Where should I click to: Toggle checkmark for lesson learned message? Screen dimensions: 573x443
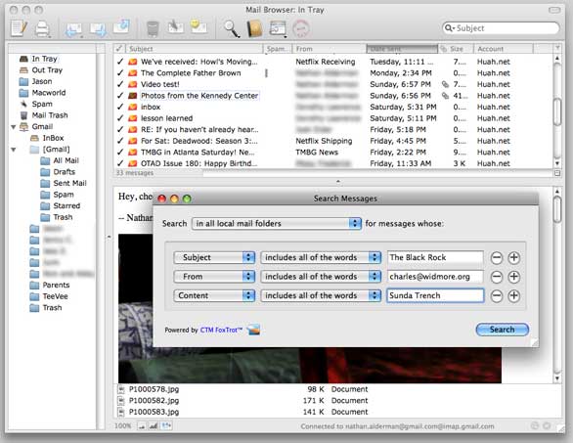click(120, 118)
